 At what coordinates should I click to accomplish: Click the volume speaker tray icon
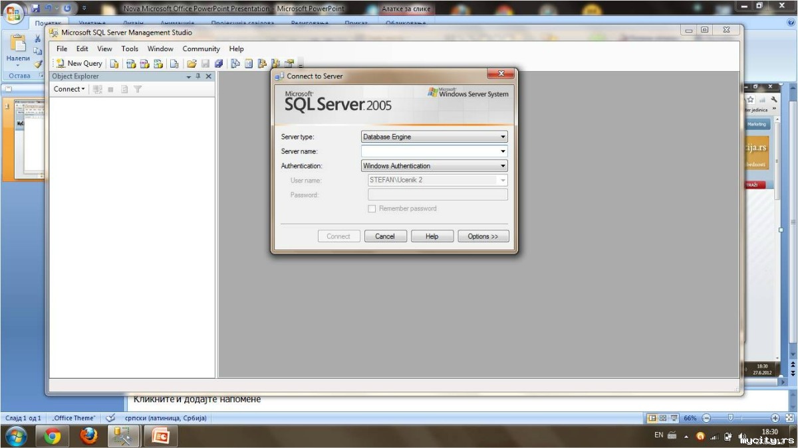point(743,437)
